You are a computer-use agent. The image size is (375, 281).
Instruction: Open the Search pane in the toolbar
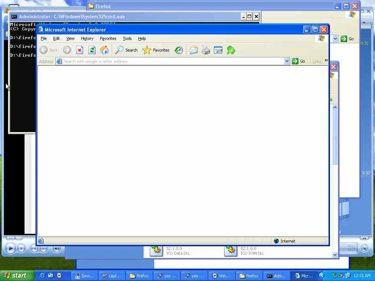126,50
